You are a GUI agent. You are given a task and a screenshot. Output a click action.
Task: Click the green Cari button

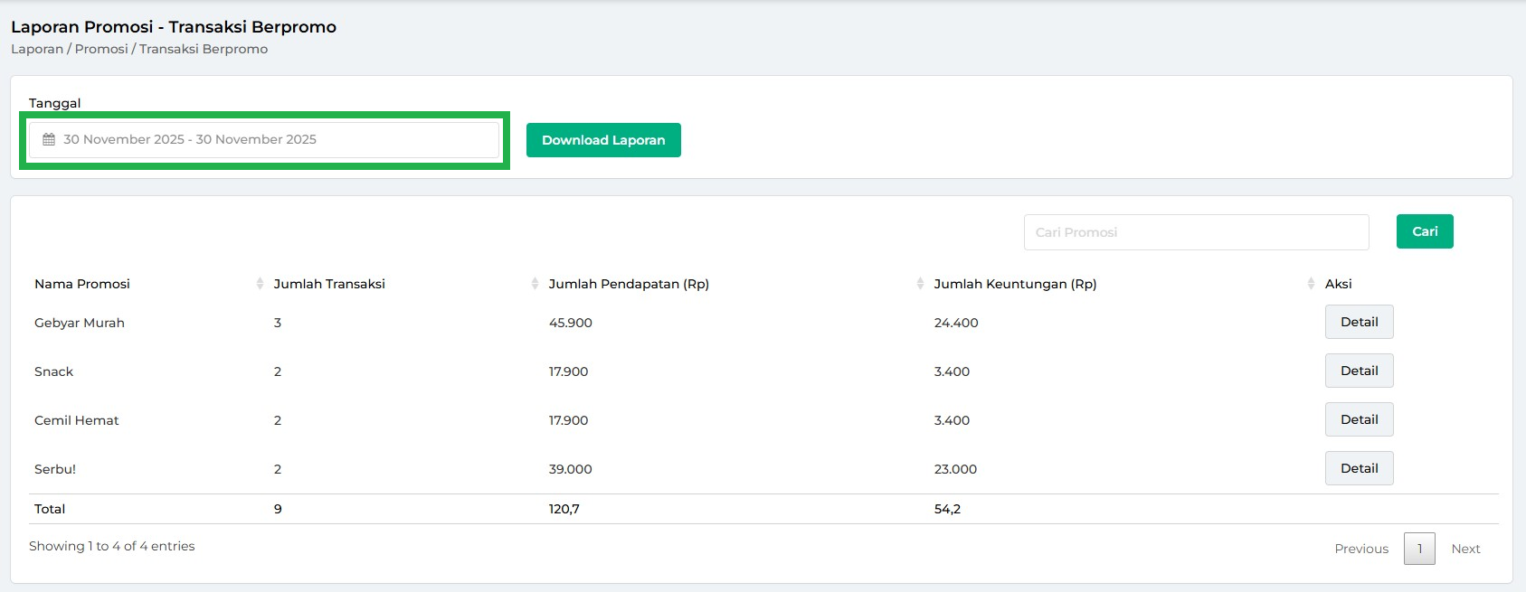1425,231
